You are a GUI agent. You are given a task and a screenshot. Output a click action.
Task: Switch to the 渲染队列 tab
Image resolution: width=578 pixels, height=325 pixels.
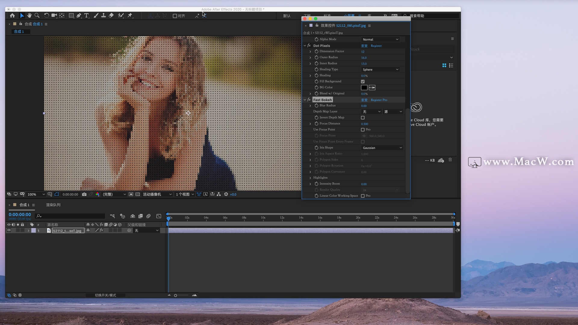(x=53, y=205)
